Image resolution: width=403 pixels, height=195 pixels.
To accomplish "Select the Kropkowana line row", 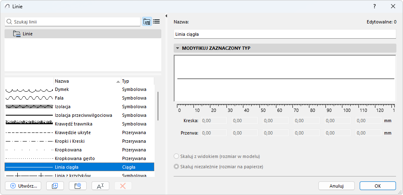I will point(80,150).
